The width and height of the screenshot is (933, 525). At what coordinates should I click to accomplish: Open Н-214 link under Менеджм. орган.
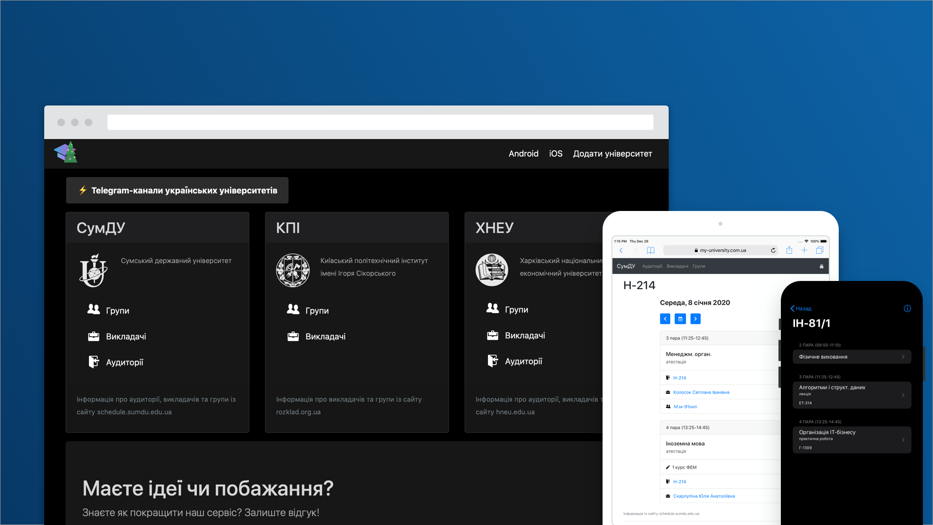[679, 378]
